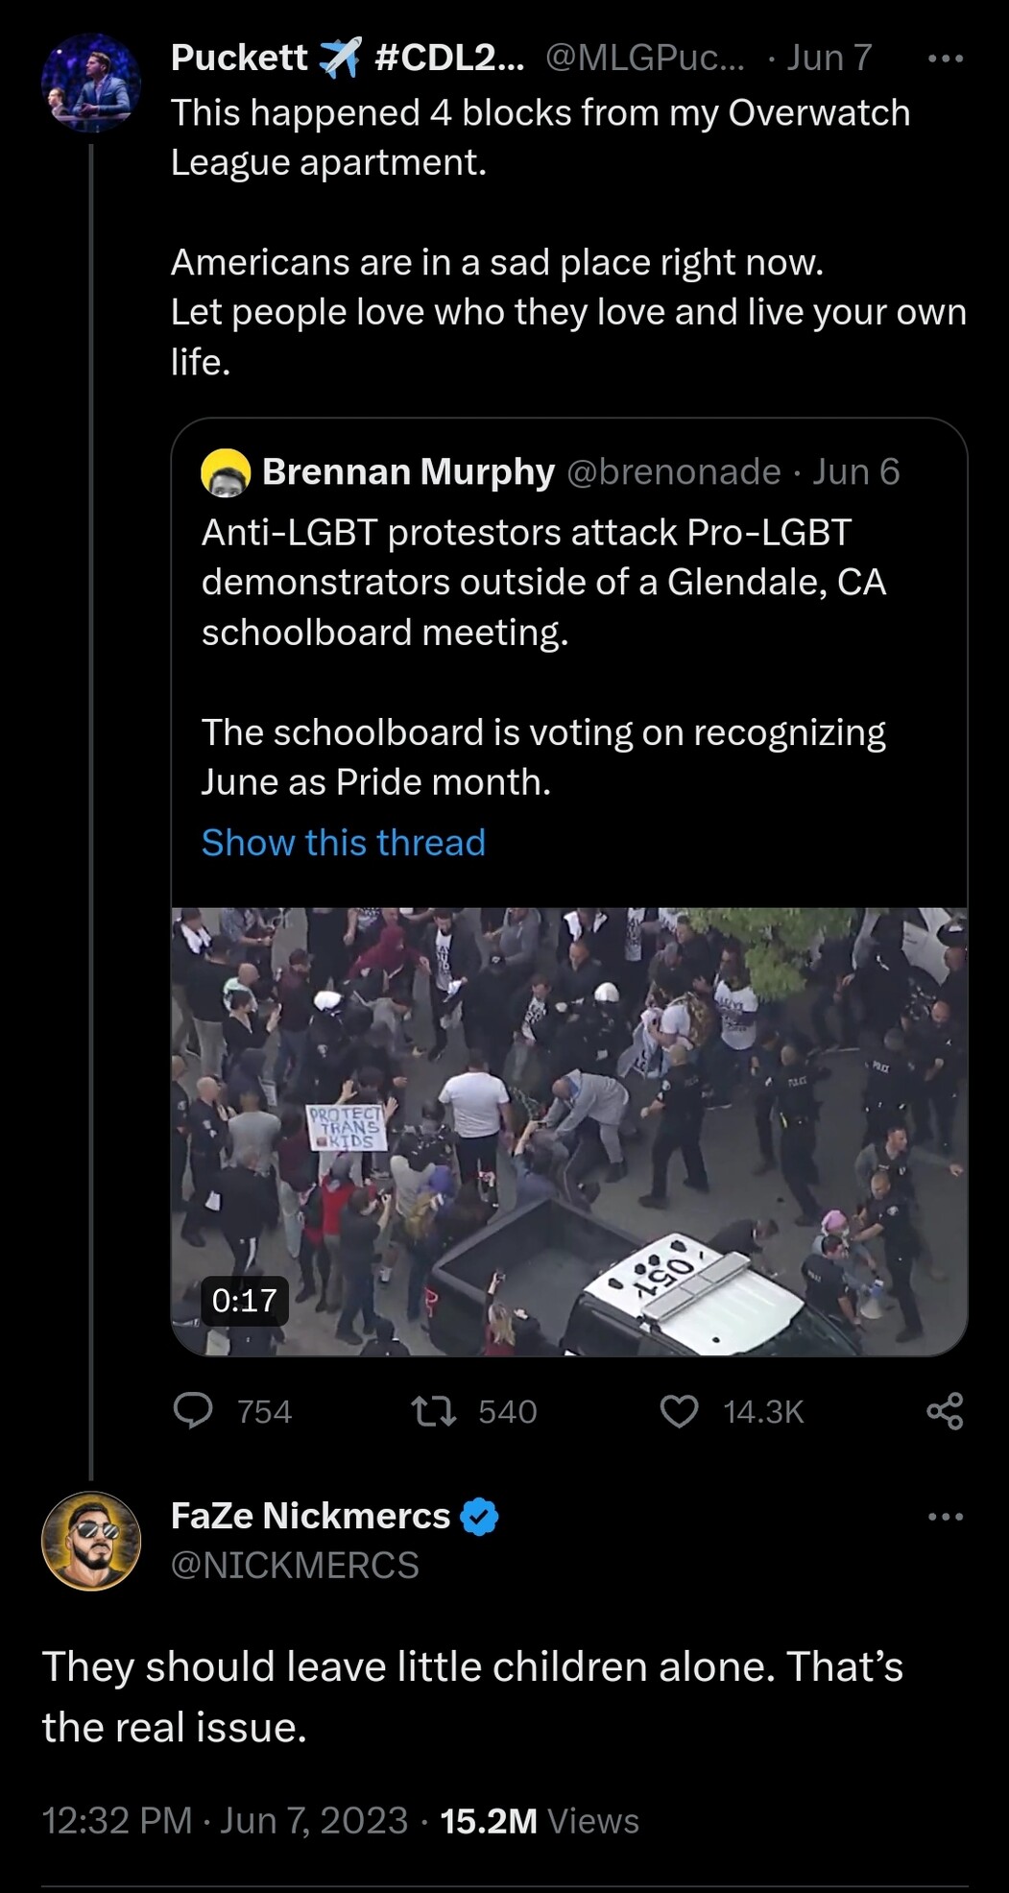1009x1893 pixels.
Task: Open the quoted tweet text about Glendale
Action: point(543,582)
